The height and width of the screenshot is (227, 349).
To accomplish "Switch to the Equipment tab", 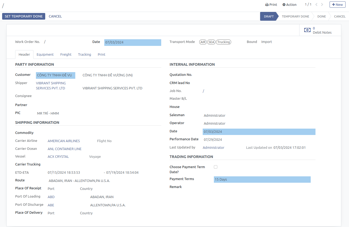I will point(45,54).
